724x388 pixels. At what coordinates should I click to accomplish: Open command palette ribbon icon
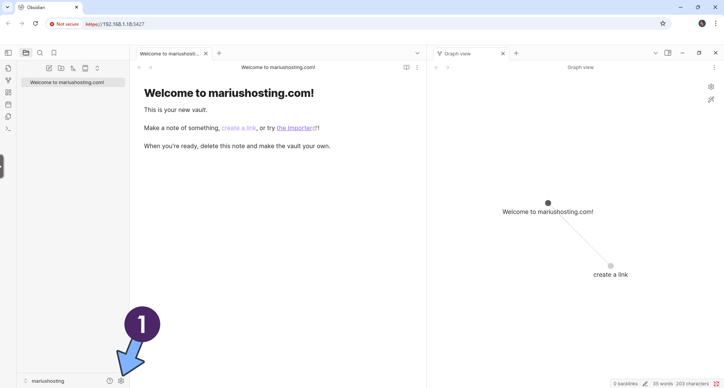8,129
